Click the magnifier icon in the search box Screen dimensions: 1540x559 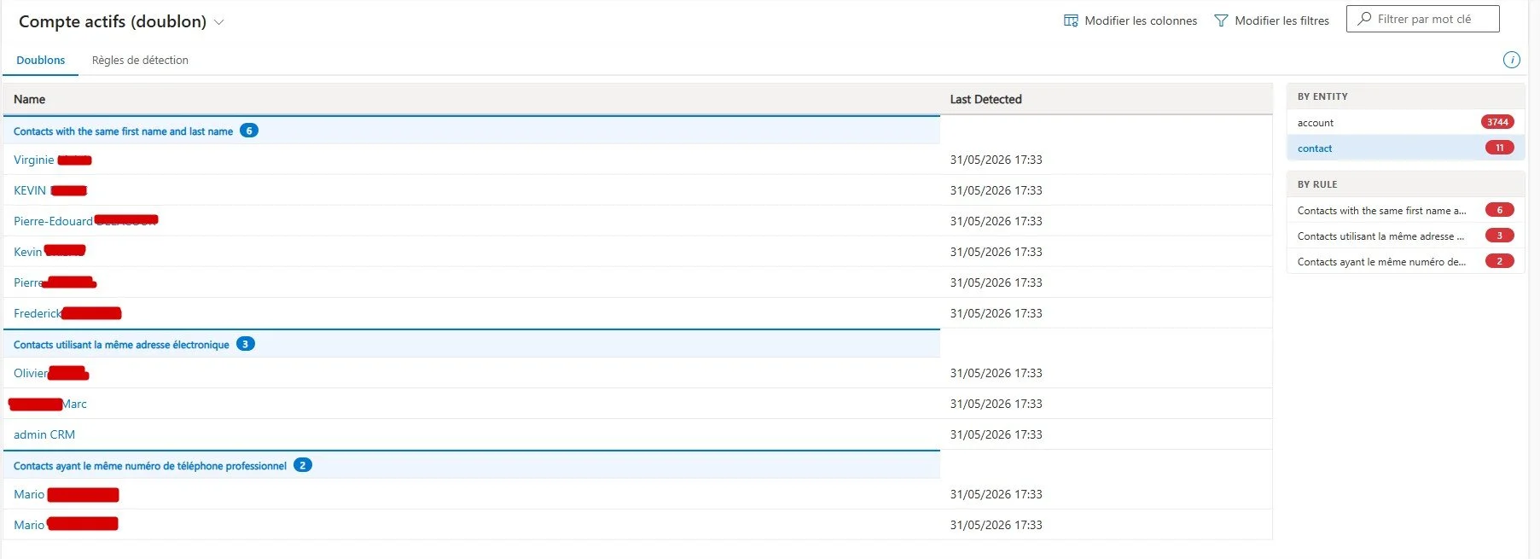pos(1365,19)
